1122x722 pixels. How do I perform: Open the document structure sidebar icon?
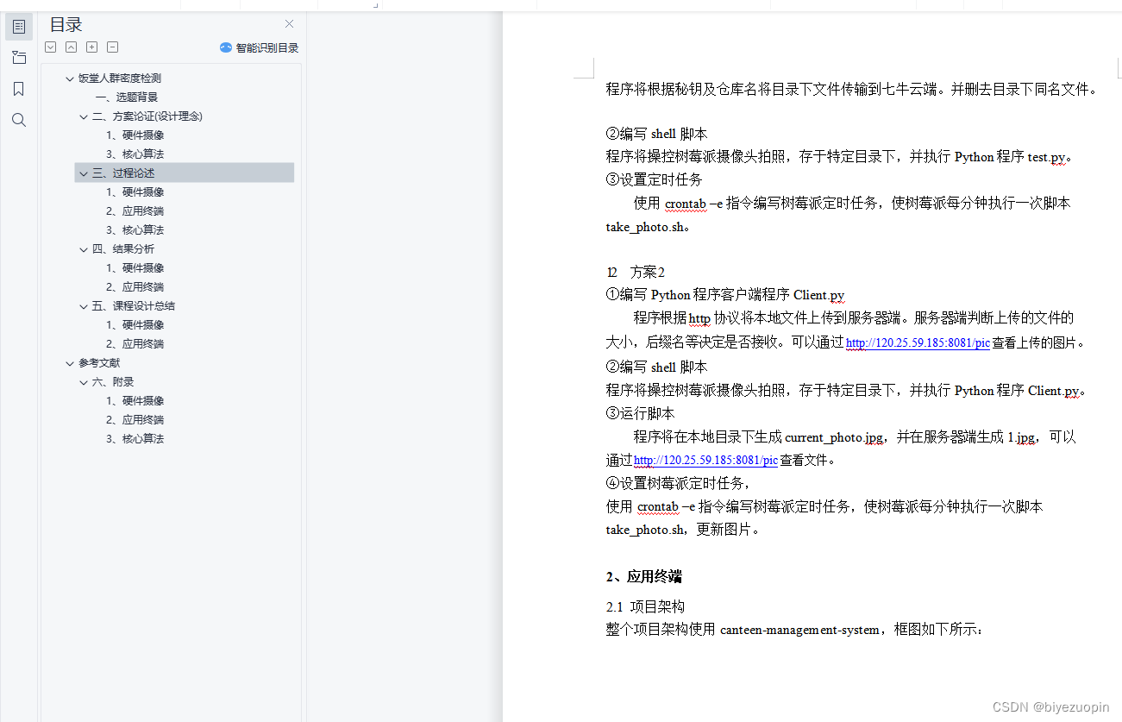pyautogui.click(x=19, y=58)
